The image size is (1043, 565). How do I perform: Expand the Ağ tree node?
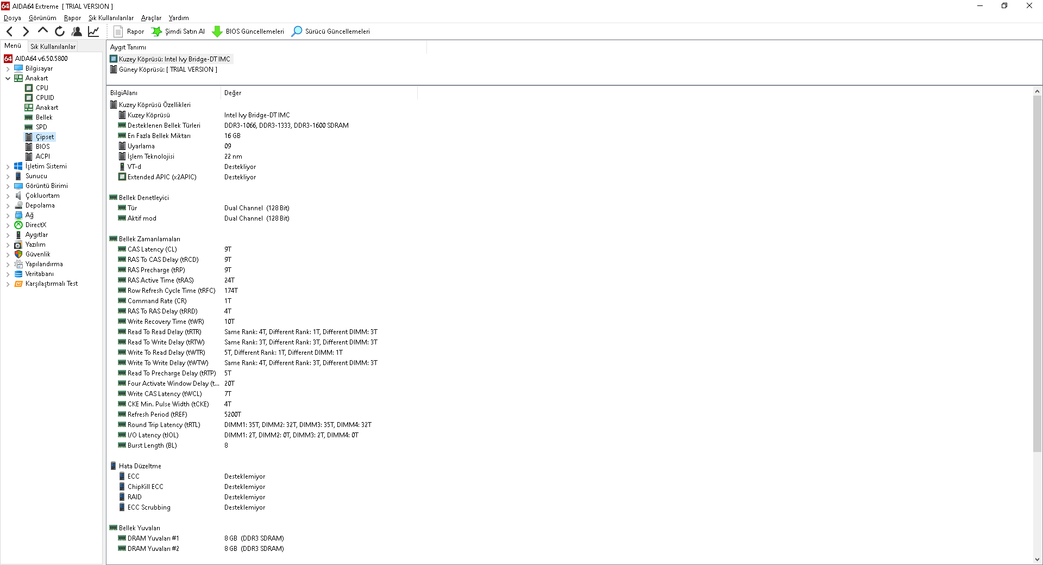point(8,216)
